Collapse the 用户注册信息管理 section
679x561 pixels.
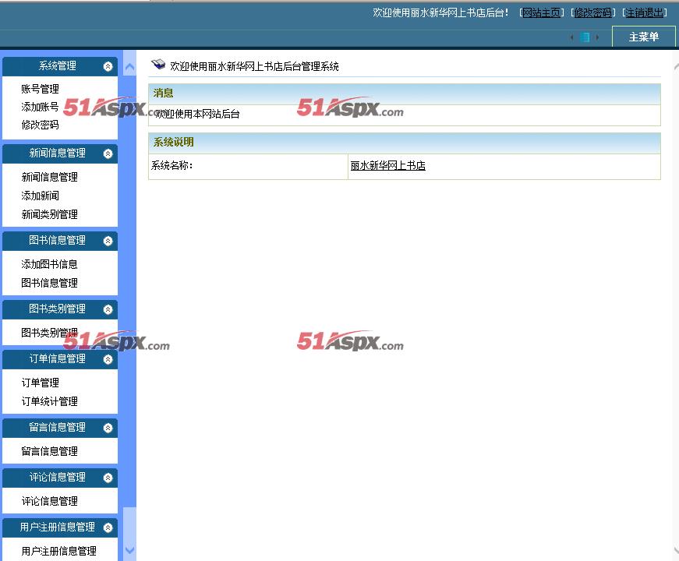pyautogui.click(x=108, y=527)
